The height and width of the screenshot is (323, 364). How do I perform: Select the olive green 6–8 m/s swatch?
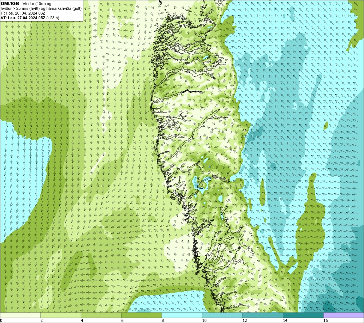pos(142,315)
